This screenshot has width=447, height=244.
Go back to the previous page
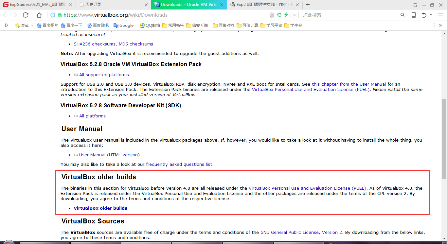[x=5, y=15]
